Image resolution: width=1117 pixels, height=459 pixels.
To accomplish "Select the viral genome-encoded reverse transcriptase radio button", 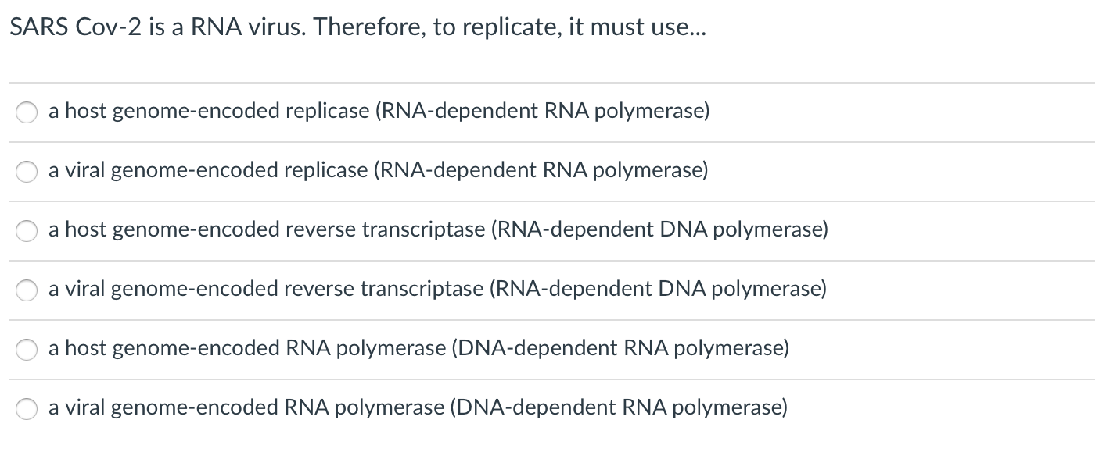I will (x=27, y=290).
